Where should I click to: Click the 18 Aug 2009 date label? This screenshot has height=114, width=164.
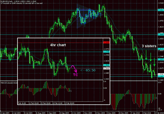pos(40,113)
